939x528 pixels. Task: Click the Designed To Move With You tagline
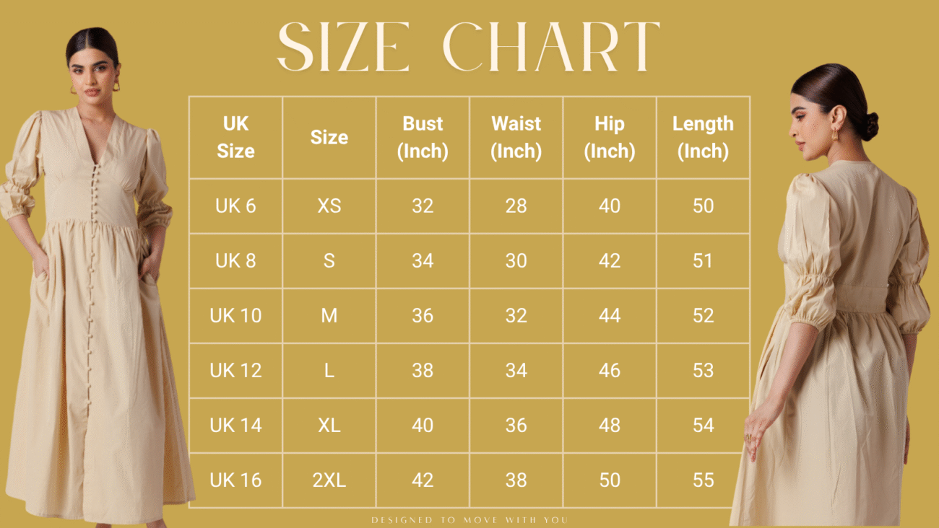coord(469,519)
